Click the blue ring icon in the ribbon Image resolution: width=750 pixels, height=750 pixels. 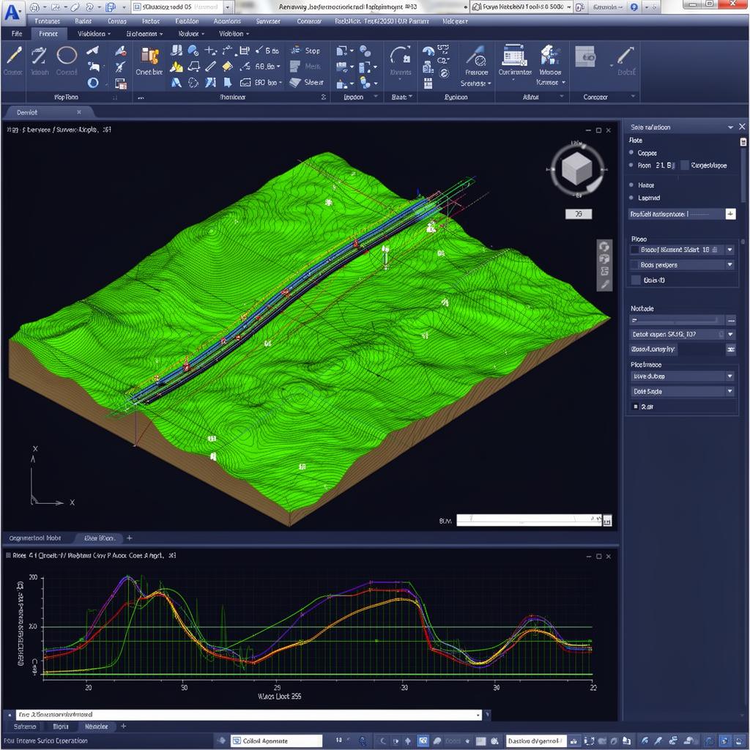tap(93, 83)
